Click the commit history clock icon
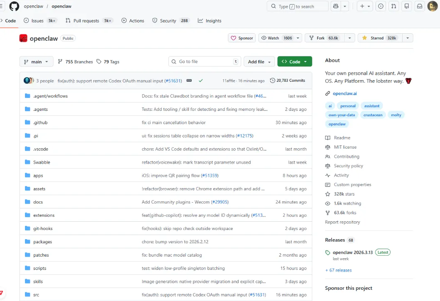This screenshot has width=440, height=301. (x=272, y=81)
